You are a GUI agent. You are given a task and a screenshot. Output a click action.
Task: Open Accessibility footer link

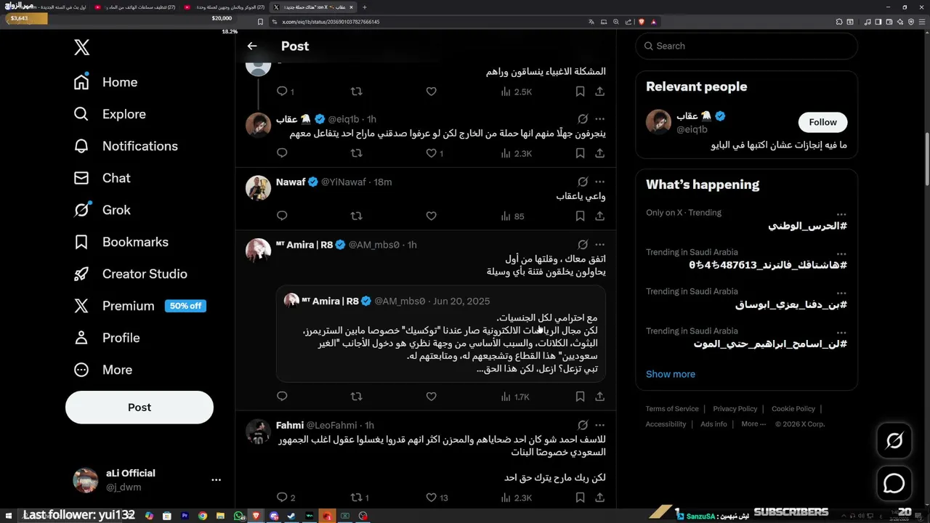click(666, 424)
